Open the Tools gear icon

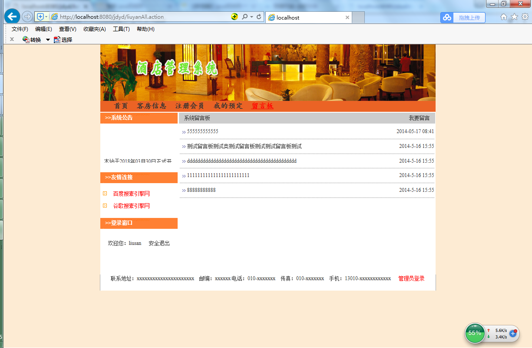525,17
